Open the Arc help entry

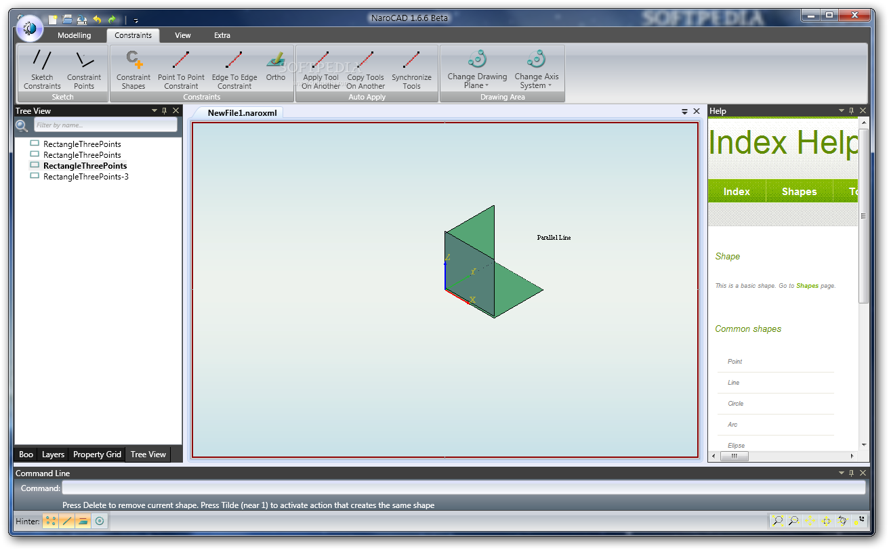point(732,425)
